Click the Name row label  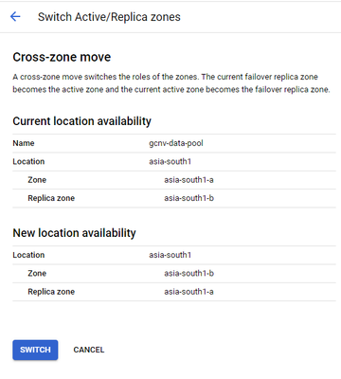click(x=24, y=143)
